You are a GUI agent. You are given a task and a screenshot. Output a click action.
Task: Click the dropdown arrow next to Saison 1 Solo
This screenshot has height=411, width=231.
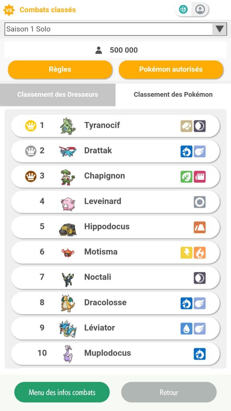pos(219,29)
